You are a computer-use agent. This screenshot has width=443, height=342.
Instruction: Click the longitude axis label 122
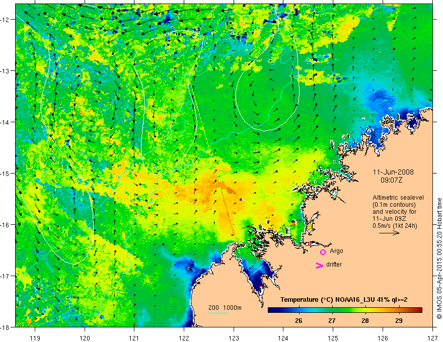pos(184,338)
